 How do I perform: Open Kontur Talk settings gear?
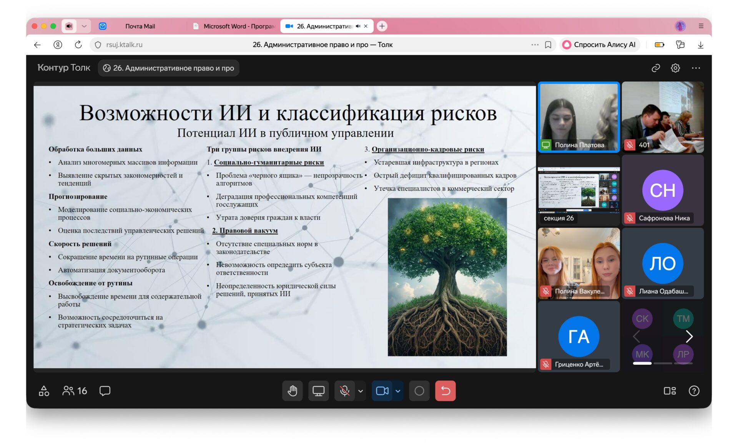pos(675,68)
